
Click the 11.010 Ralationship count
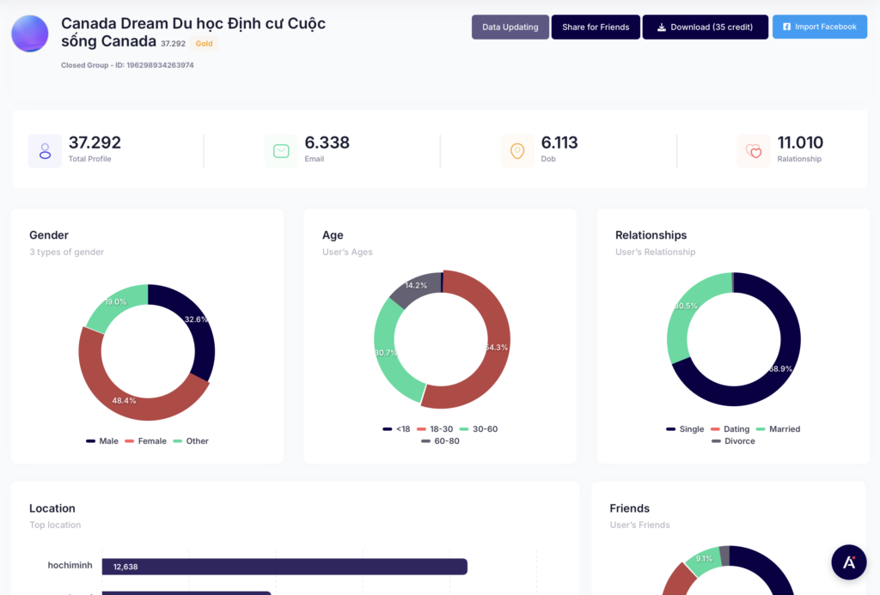click(x=800, y=143)
